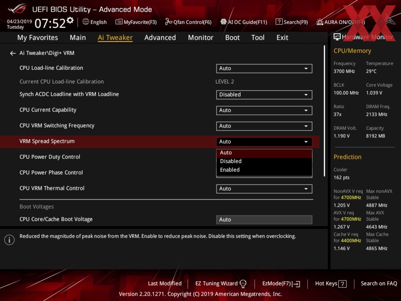Click the Boot Voltages section heading

[x=37, y=207]
